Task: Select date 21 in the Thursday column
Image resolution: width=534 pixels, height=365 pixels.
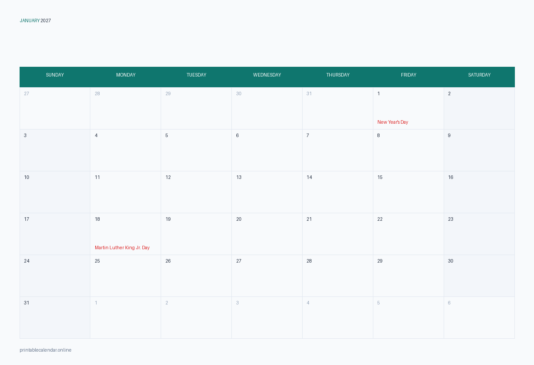Action: point(309,219)
